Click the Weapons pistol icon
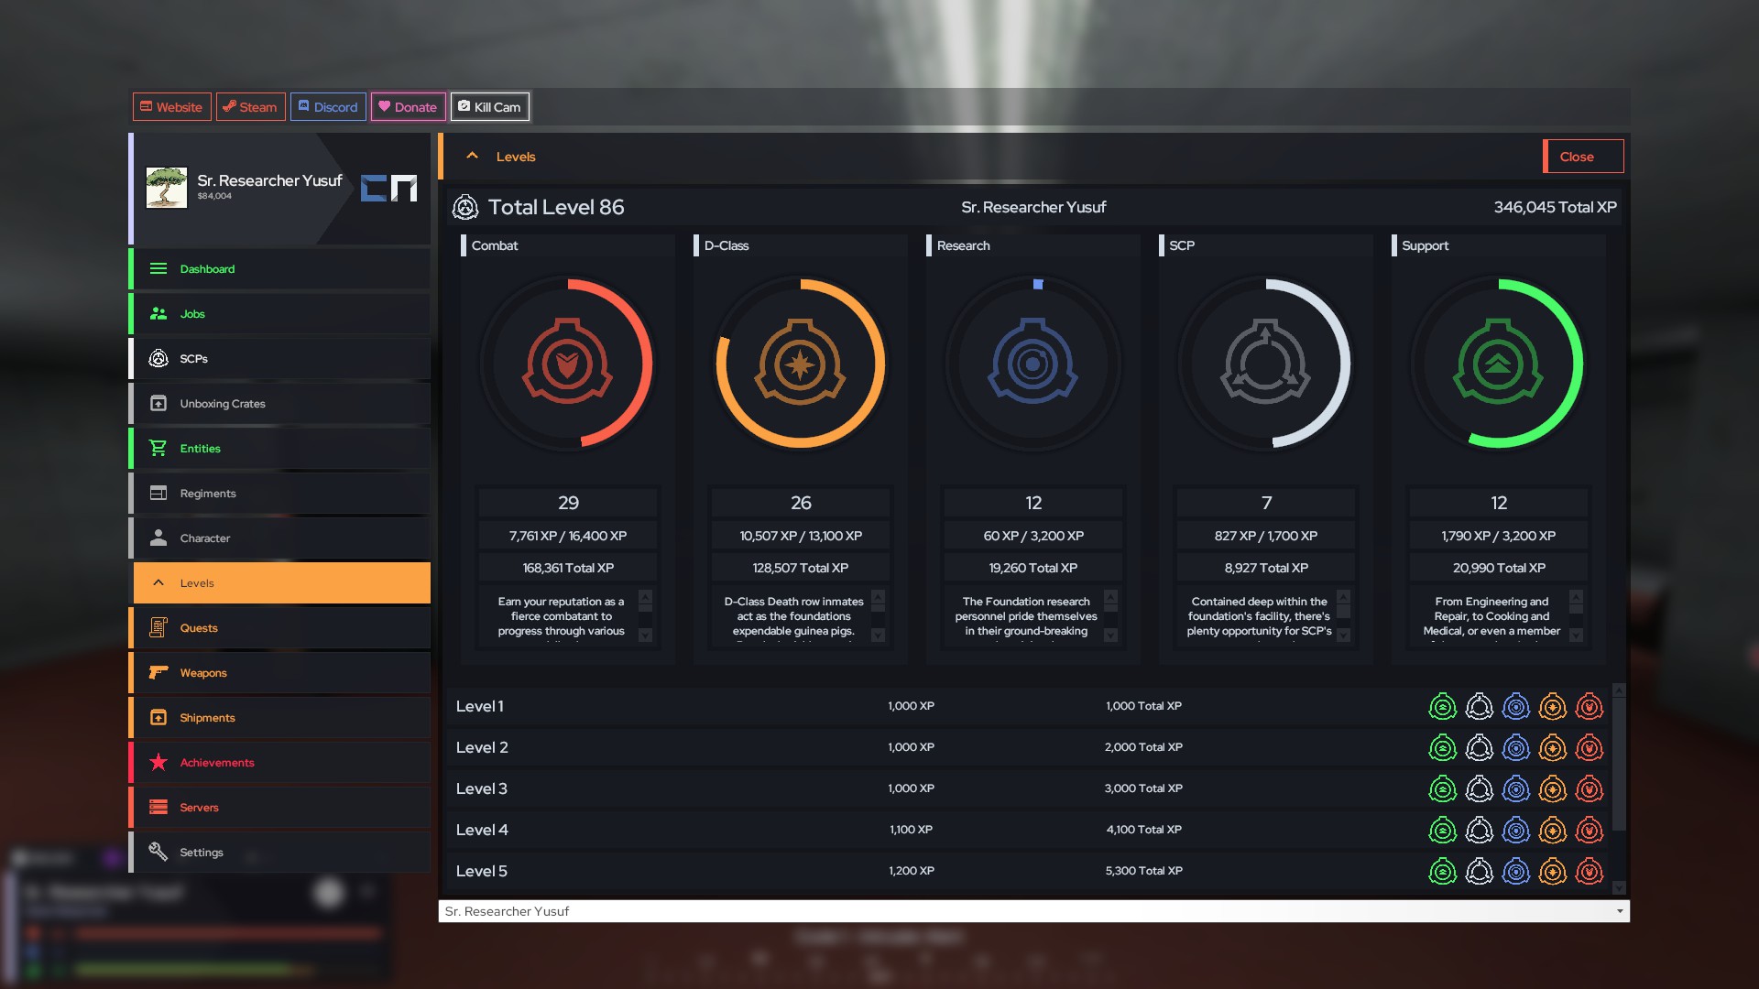The width and height of the screenshot is (1759, 989). [158, 672]
